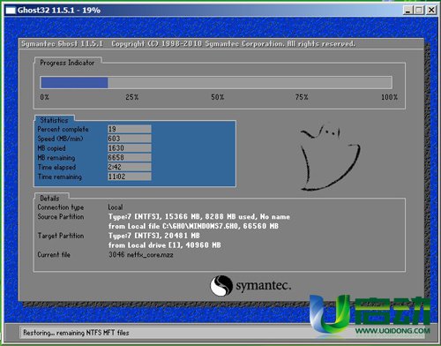The height and width of the screenshot is (346, 441).
Task: Click the 'Source Partition' label
Action: pyautogui.click(x=61, y=217)
